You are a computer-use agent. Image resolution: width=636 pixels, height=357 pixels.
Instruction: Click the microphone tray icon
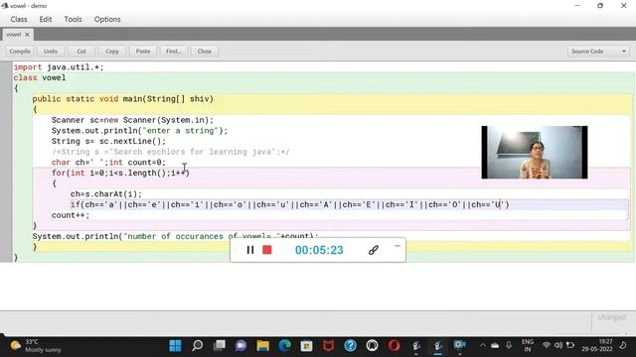click(x=509, y=346)
